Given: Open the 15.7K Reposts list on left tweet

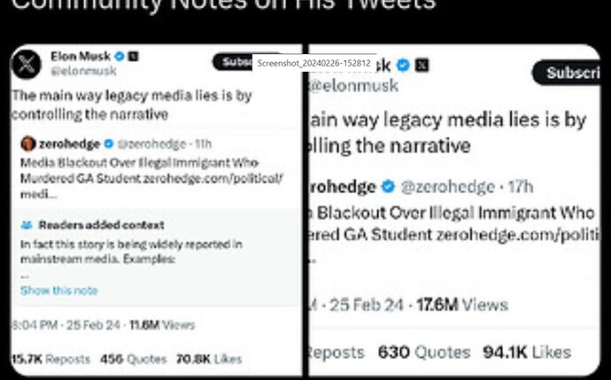Looking at the screenshot, I should pos(50,359).
